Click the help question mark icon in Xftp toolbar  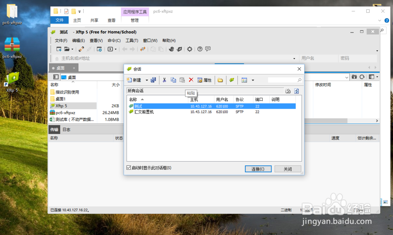(200, 49)
